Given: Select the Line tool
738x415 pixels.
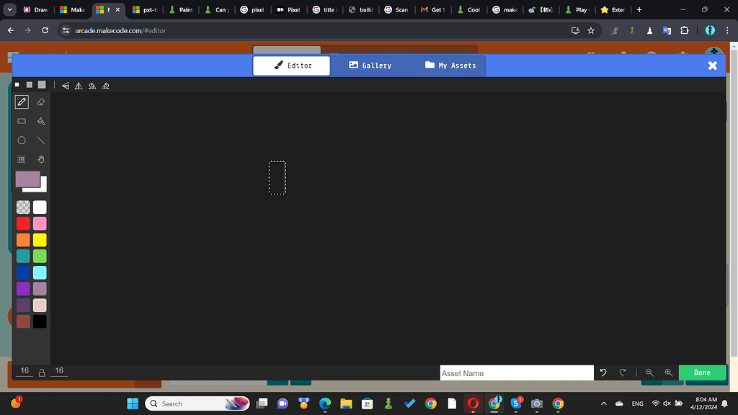Looking at the screenshot, I should (x=40, y=140).
